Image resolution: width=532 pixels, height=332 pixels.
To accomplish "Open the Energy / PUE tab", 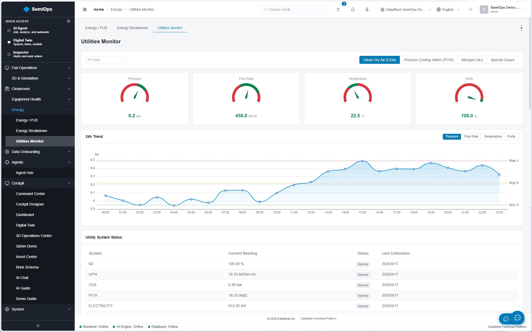I will tap(96, 28).
